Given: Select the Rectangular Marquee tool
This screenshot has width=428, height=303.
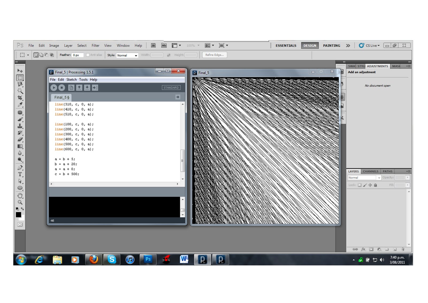Looking at the screenshot, I should tap(20, 78).
